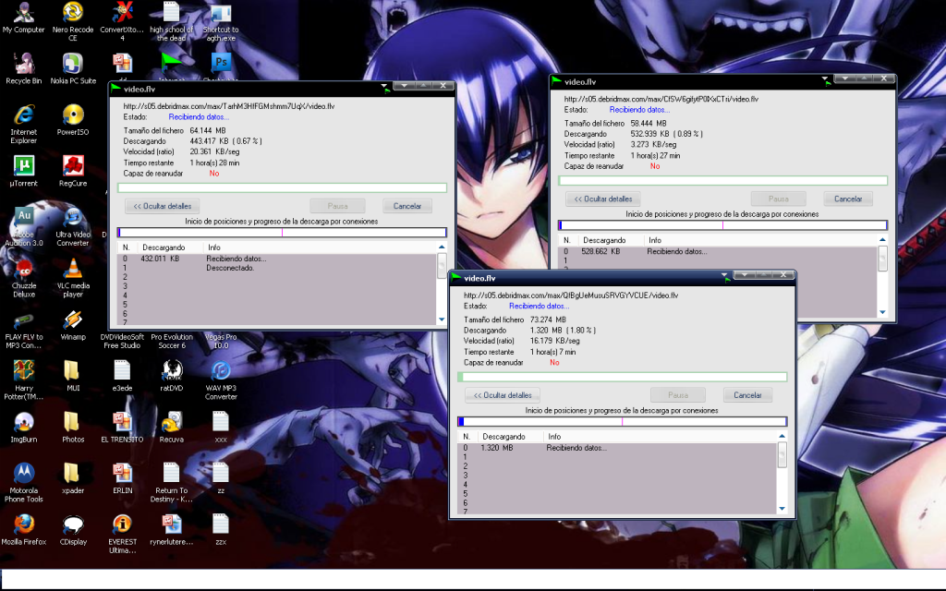Launch Pro Evolution Soccer 6
946x591 pixels.
[x=171, y=341]
